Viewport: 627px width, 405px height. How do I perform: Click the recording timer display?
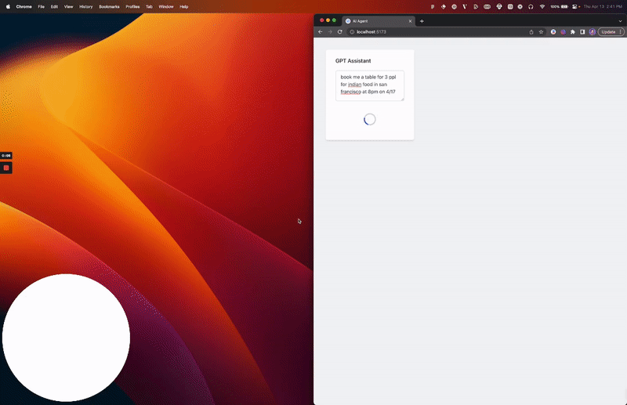click(x=6, y=156)
